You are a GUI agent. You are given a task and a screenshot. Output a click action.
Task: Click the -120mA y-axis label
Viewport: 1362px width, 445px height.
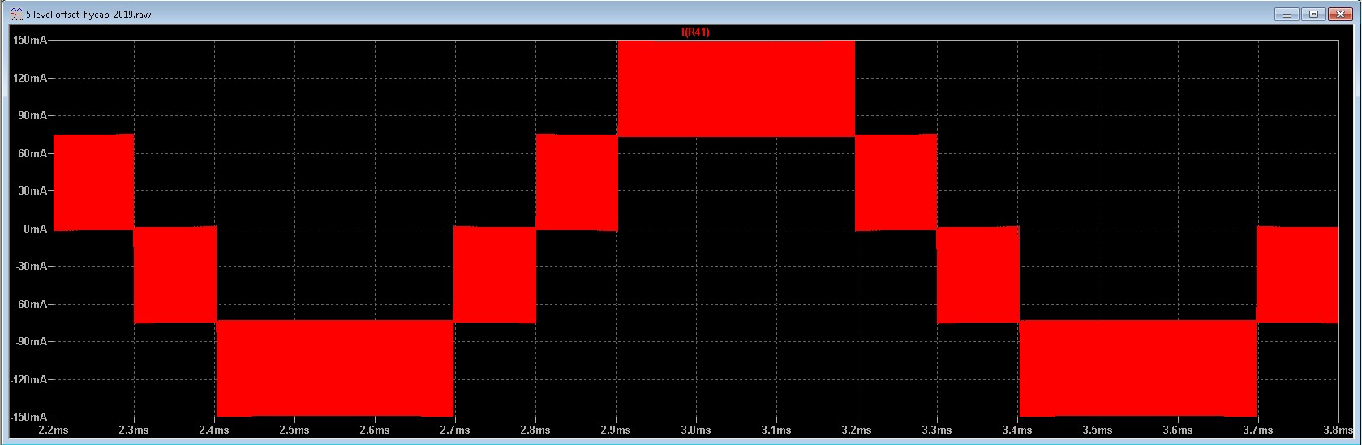tap(28, 379)
